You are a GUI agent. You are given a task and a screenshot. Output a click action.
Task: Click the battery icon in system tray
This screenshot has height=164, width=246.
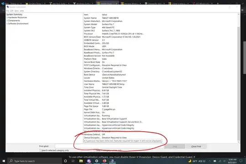pos(215,161)
